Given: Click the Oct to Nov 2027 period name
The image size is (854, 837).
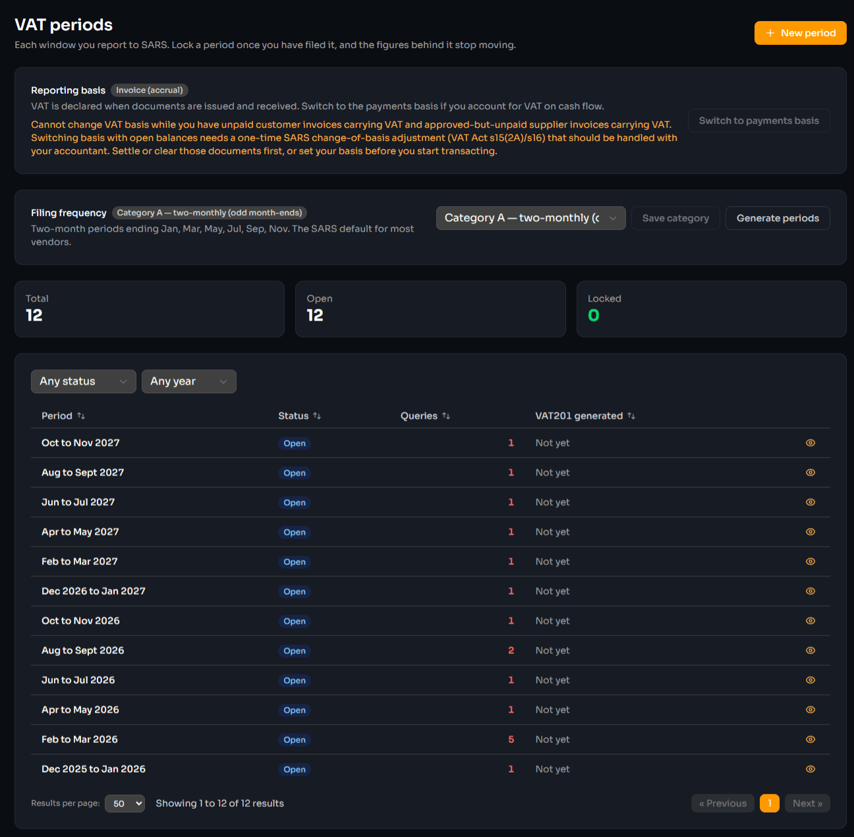Looking at the screenshot, I should 81,443.
